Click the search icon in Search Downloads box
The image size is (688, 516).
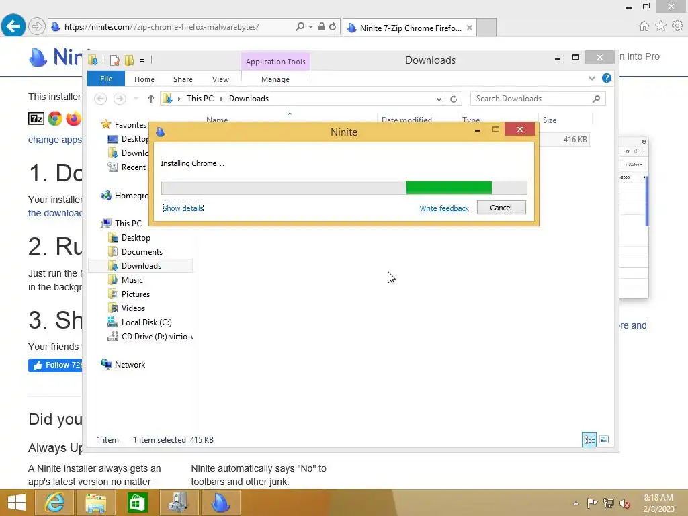pyautogui.click(x=596, y=99)
